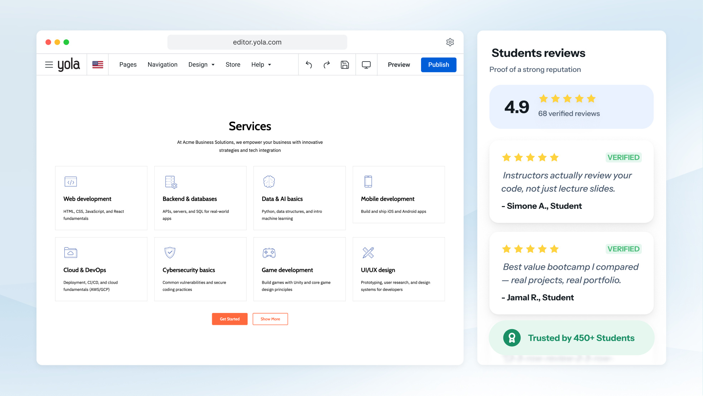Go to the Store menu item

[x=233, y=65]
